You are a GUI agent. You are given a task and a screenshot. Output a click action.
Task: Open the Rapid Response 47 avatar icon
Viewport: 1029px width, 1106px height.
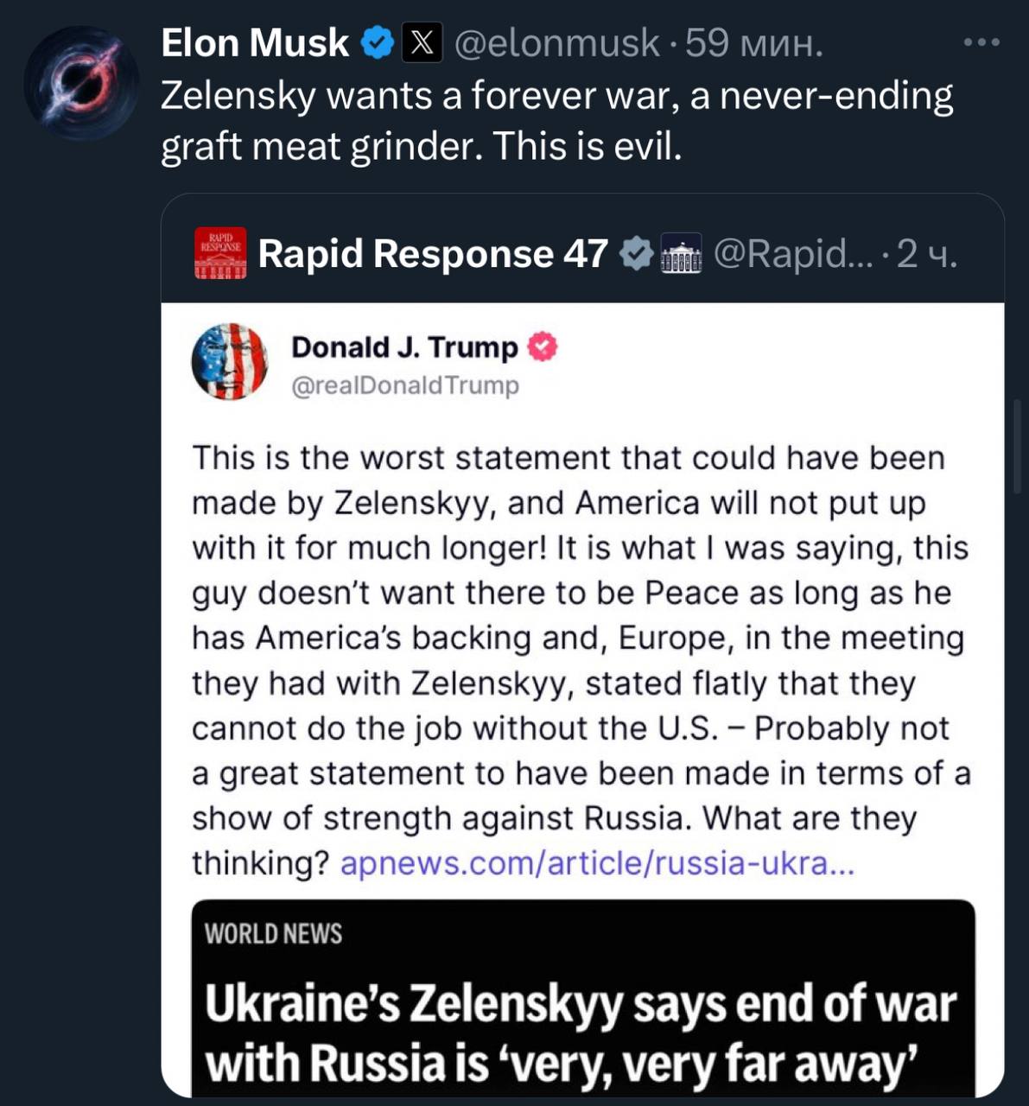coord(220,253)
